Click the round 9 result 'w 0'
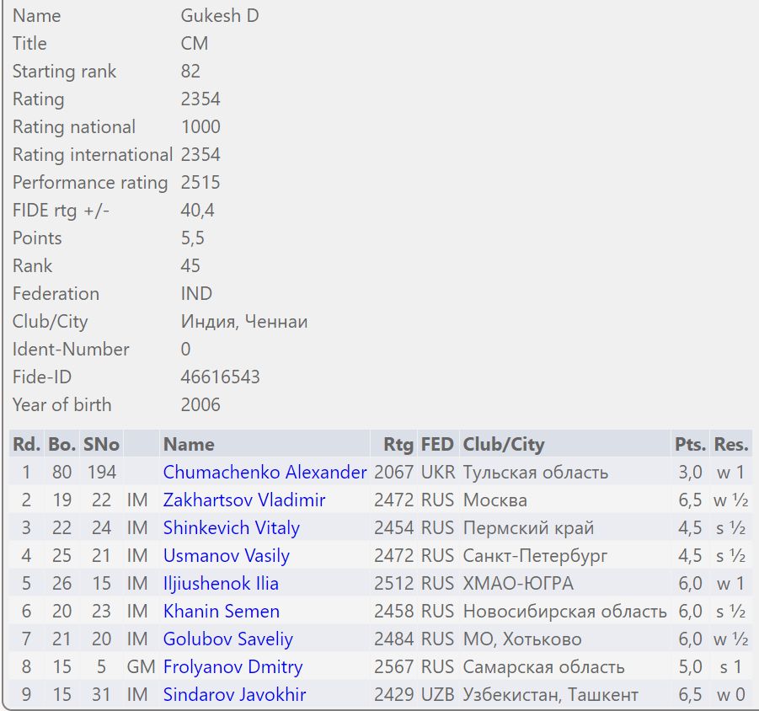The width and height of the screenshot is (759, 711). (730, 694)
